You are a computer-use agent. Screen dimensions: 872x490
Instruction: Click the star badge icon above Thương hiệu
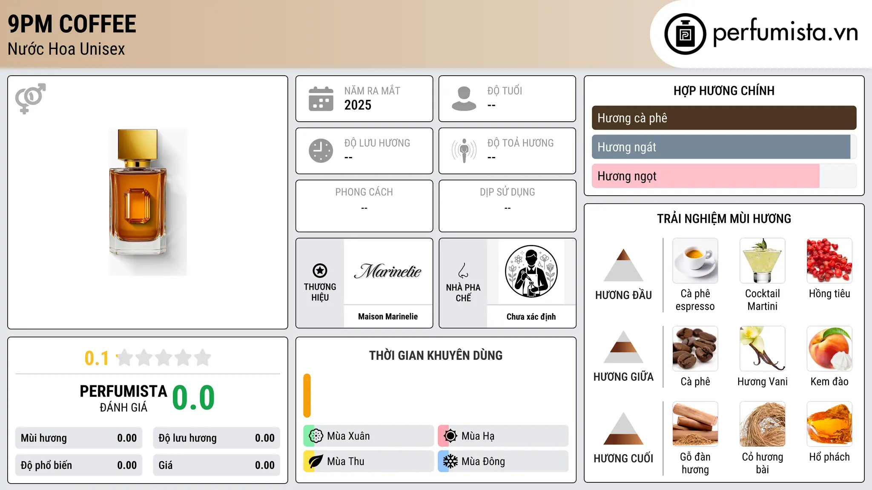pos(320,271)
